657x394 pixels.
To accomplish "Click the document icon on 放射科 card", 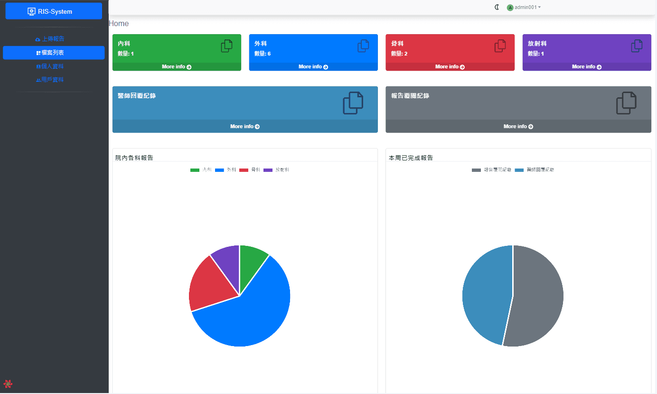I will 637,46.
